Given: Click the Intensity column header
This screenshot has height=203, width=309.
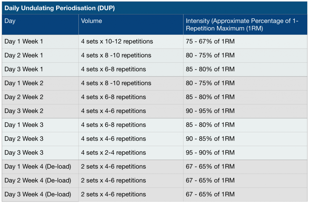Looking at the screenshot, I should [225, 25].
